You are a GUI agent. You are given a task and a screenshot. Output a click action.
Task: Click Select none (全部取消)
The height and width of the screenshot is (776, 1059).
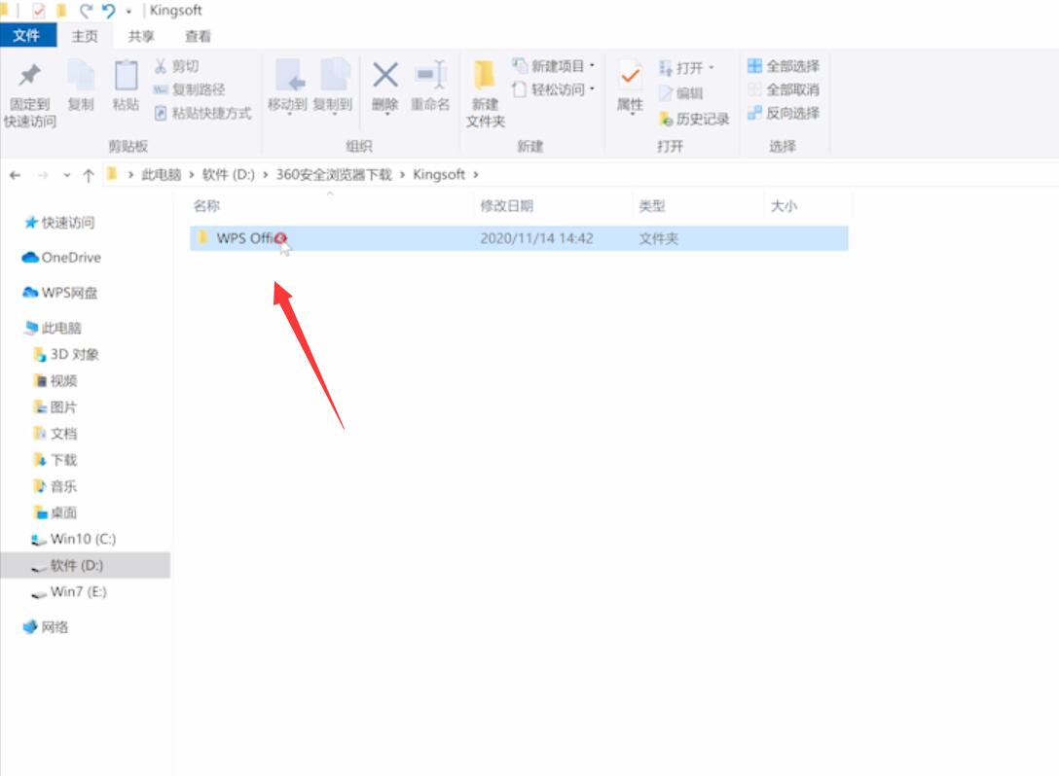784,89
